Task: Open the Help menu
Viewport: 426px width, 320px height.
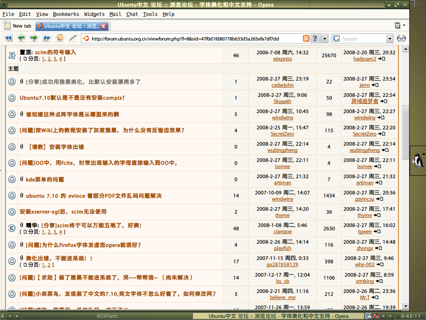Action: pyautogui.click(x=169, y=14)
